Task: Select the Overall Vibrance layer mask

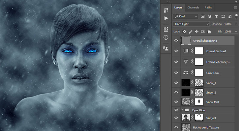Action: 199,62
